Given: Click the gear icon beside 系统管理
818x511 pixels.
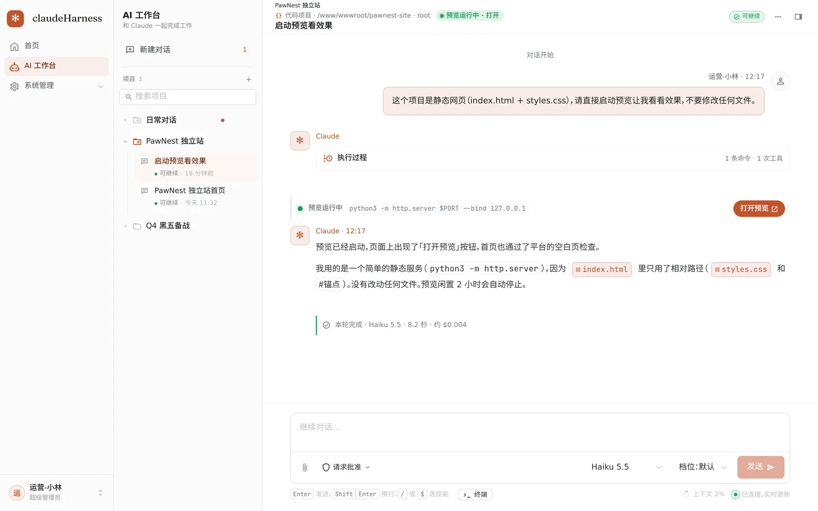Looking at the screenshot, I should (14, 86).
